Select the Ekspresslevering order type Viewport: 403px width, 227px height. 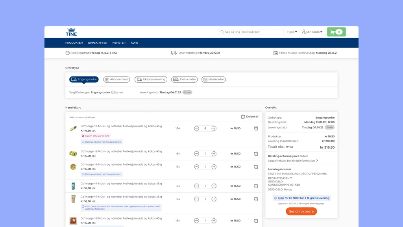click(x=151, y=79)
